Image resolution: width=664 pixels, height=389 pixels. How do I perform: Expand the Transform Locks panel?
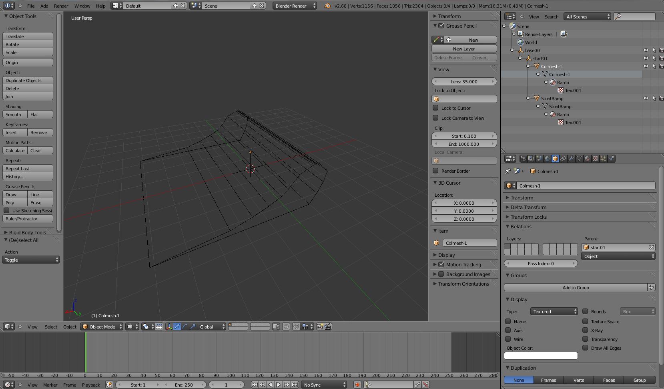click(x=528, y=217)
